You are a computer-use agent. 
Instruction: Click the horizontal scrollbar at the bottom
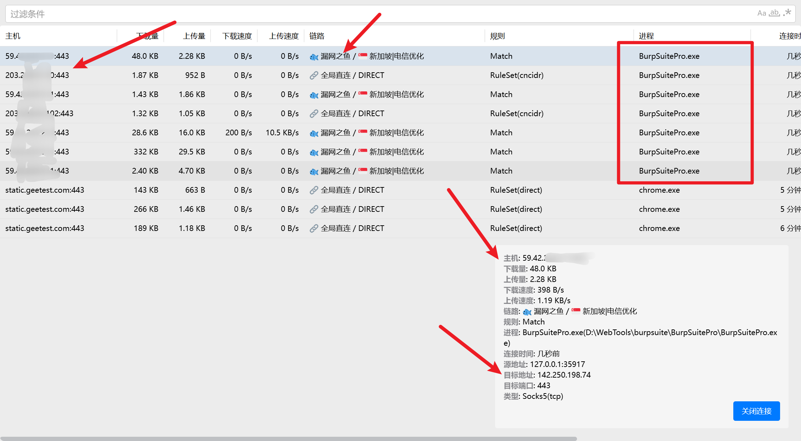click(x=289, y=439)
